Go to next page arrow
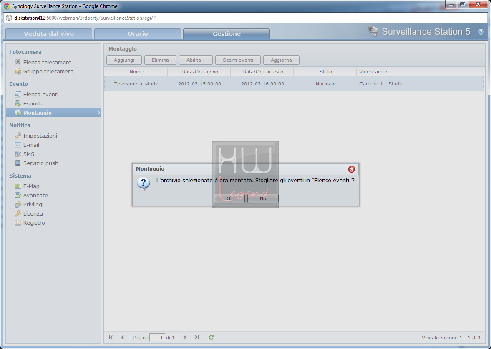The width and height of the screenshot is (491, 349). click(184, 337)
